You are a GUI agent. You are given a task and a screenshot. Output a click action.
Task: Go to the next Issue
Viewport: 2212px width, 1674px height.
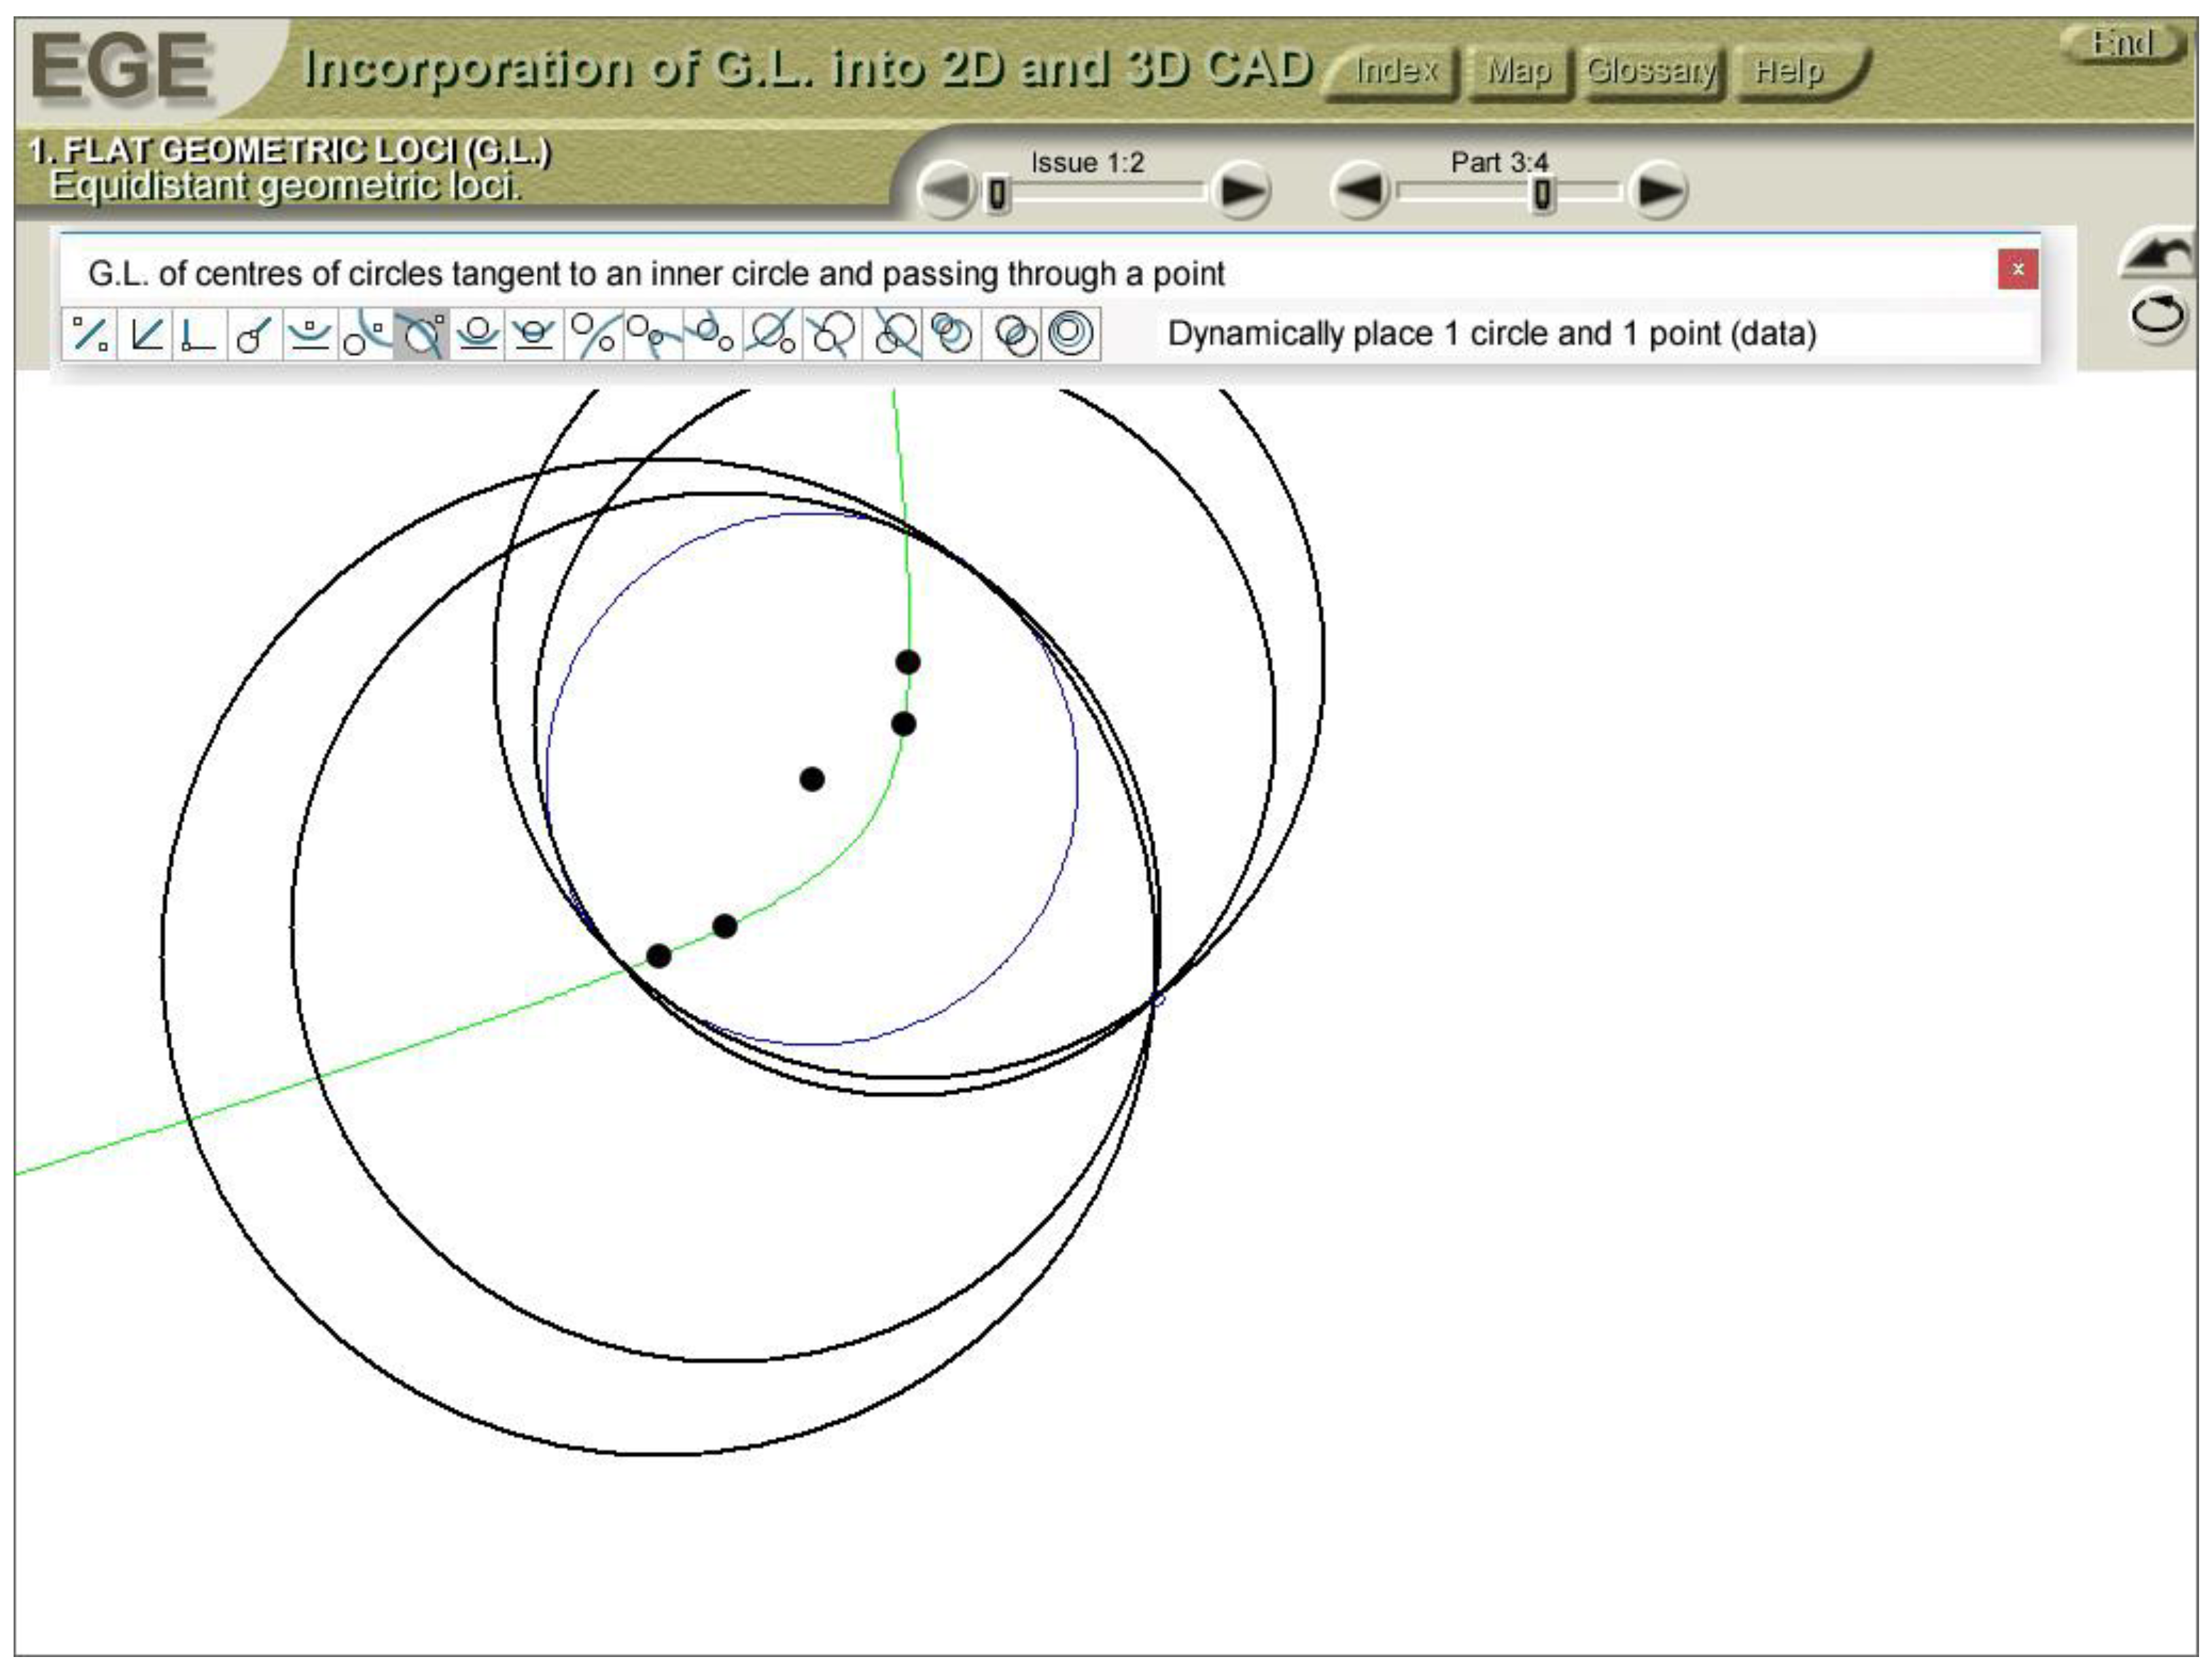pos(1240,190)
